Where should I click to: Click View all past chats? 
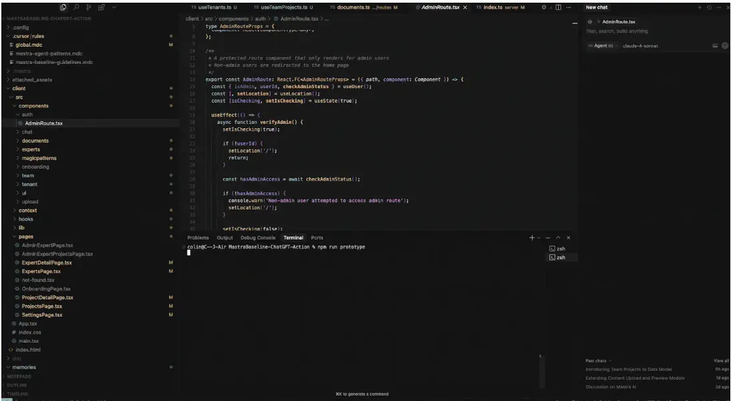pos(721,360)
